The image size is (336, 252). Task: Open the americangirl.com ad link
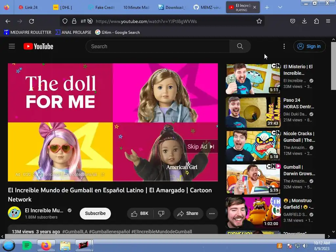pos(72,175)
